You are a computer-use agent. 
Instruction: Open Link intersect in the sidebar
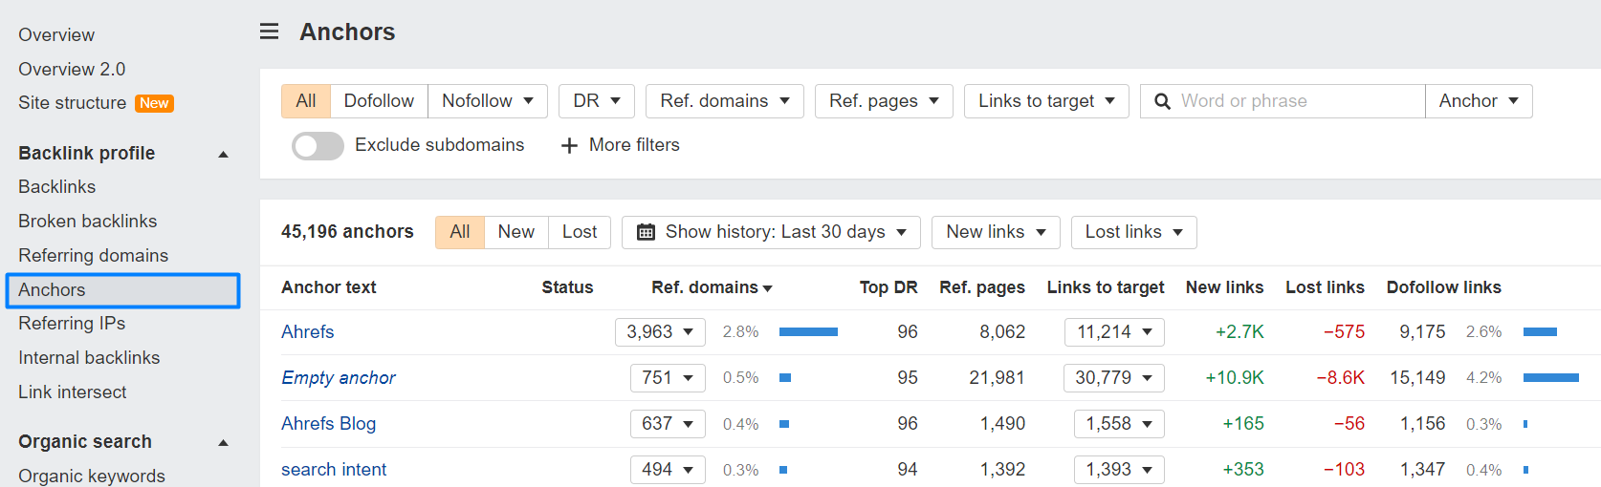tap(73, 392)
